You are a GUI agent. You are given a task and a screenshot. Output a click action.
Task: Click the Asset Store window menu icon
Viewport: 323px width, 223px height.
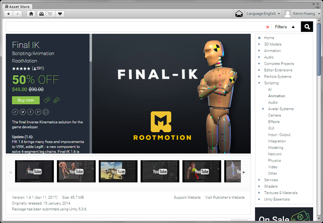click(317, 7)
